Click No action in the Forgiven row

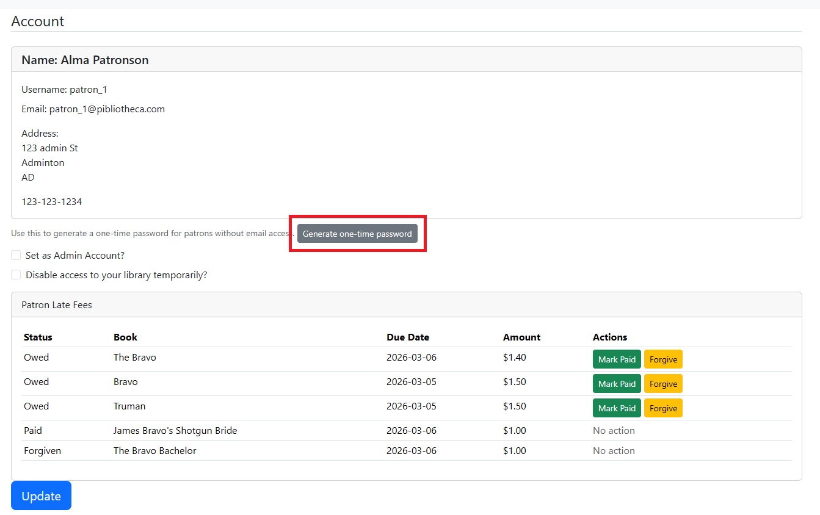614,450
